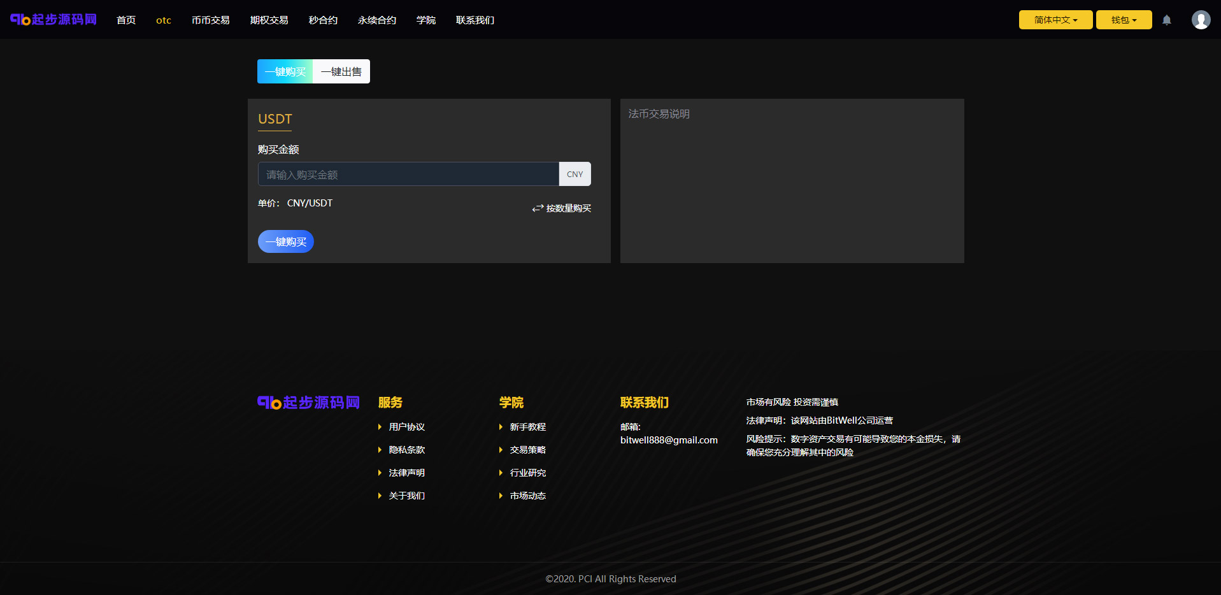This screenshot has width=1221, height=595.
Task: Expand the 简体中文 language dropdown
Action: click(x=1055, y=20)
